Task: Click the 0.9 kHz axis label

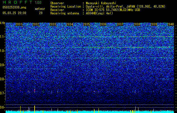Action: point(3,65)
